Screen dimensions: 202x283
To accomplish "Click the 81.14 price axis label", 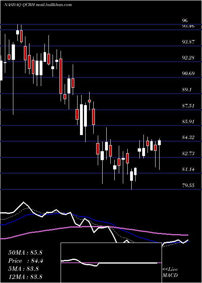I will pos(188,169).
